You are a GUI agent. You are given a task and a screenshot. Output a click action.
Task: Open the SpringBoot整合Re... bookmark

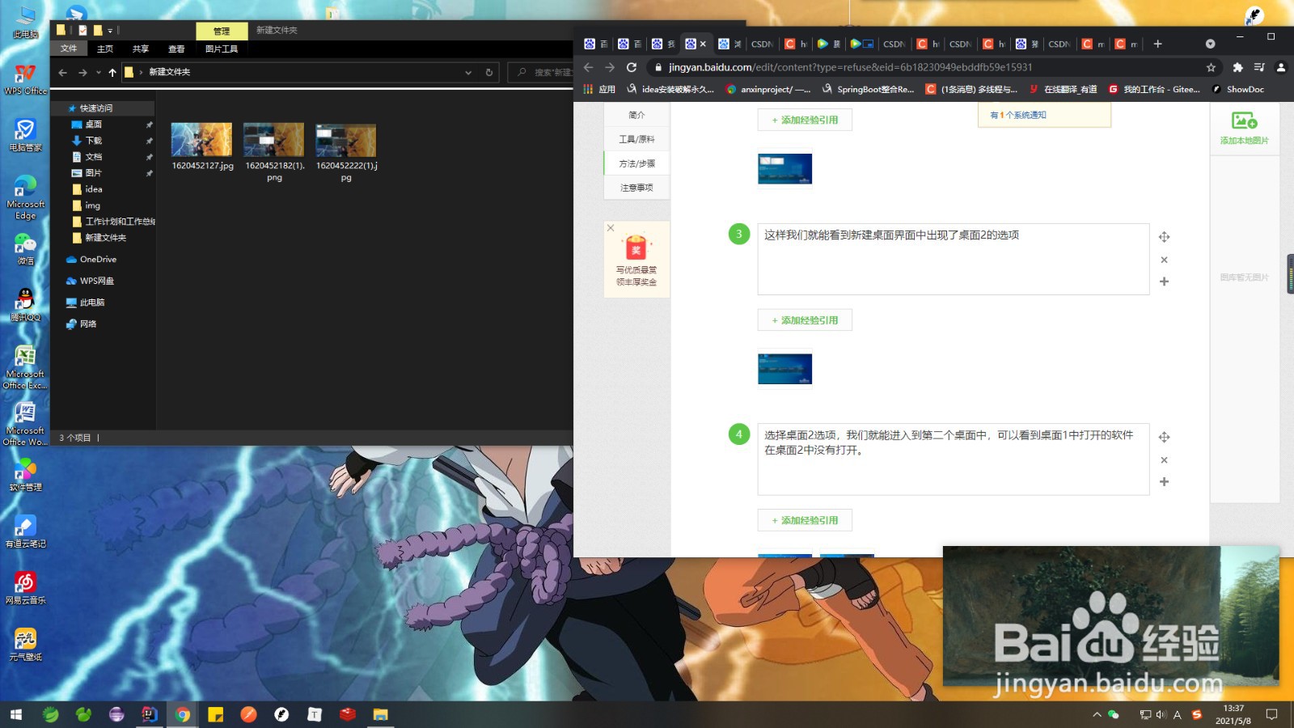[x=868, y=89]
